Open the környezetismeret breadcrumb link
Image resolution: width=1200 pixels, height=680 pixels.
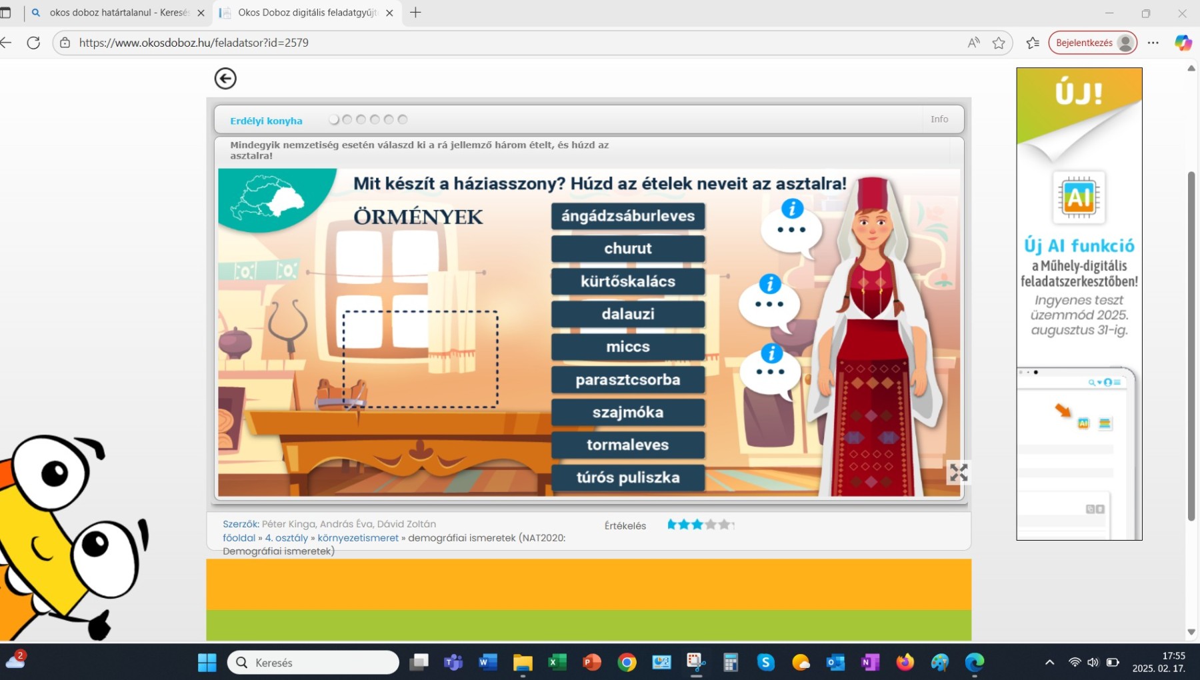pyautogui.click(x=358, y=538)
